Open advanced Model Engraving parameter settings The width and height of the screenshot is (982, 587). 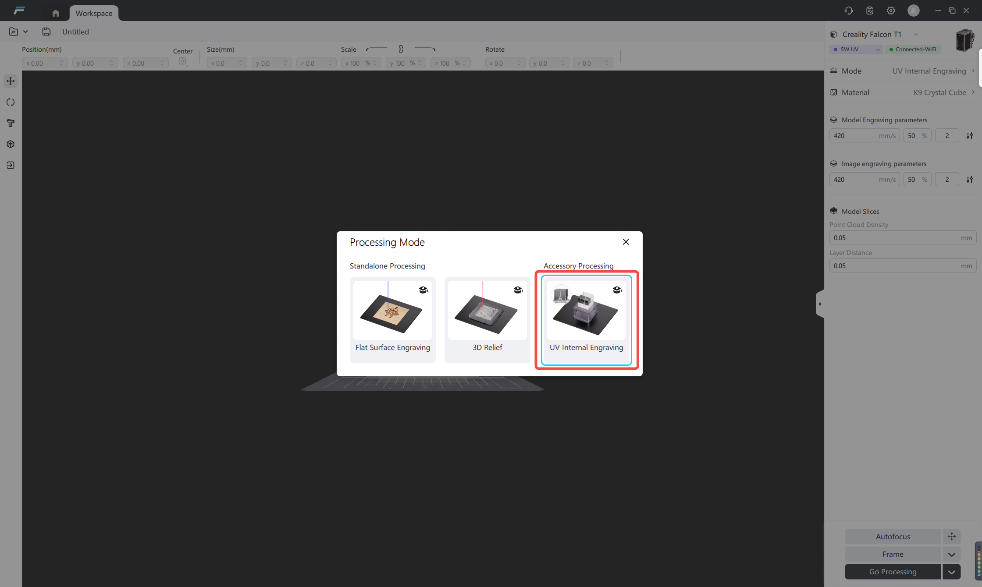tap(970, 136)
